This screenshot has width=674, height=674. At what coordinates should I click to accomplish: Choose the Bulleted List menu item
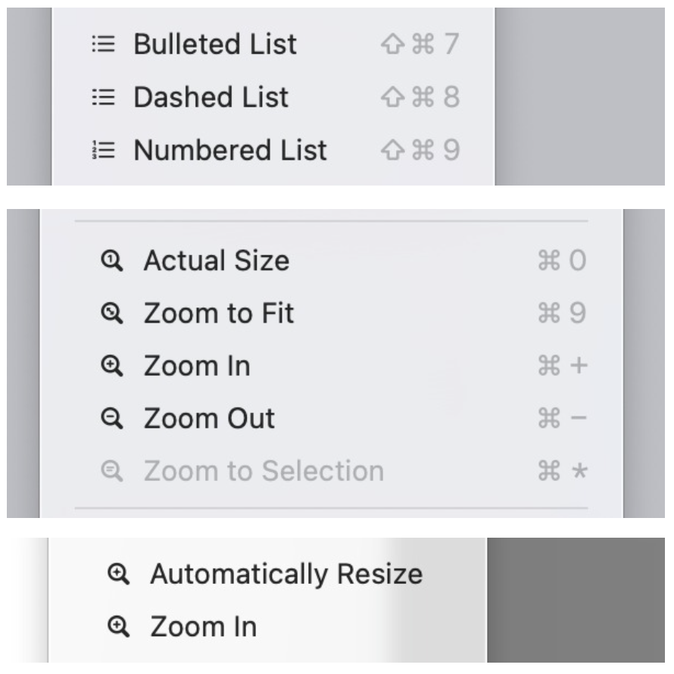point(215,45)
